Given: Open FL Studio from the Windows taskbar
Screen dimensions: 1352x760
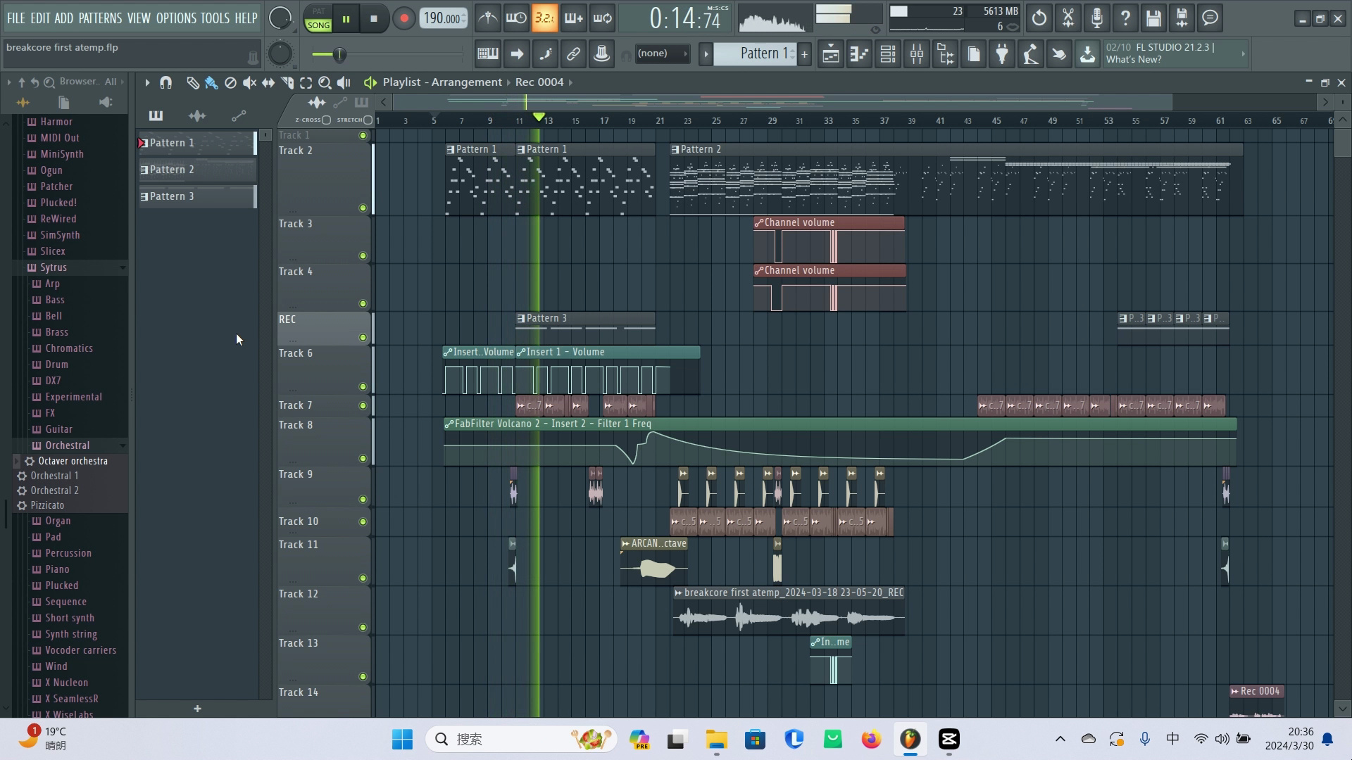Looking at the screenshot, I should (x=910, y=739).
